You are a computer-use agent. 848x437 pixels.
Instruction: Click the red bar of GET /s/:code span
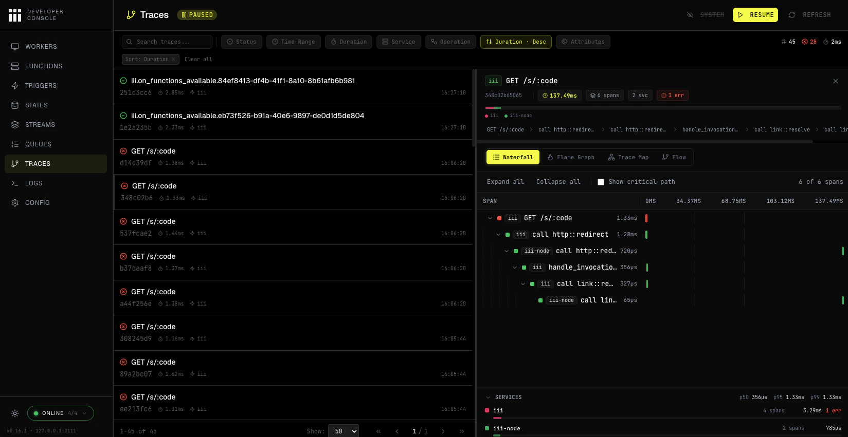tap(646, 218)
